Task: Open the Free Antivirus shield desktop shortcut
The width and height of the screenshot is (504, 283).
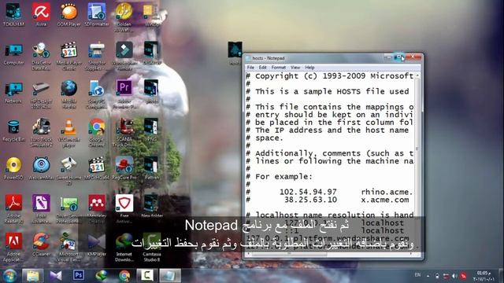Action: click(x=124, y=208)
